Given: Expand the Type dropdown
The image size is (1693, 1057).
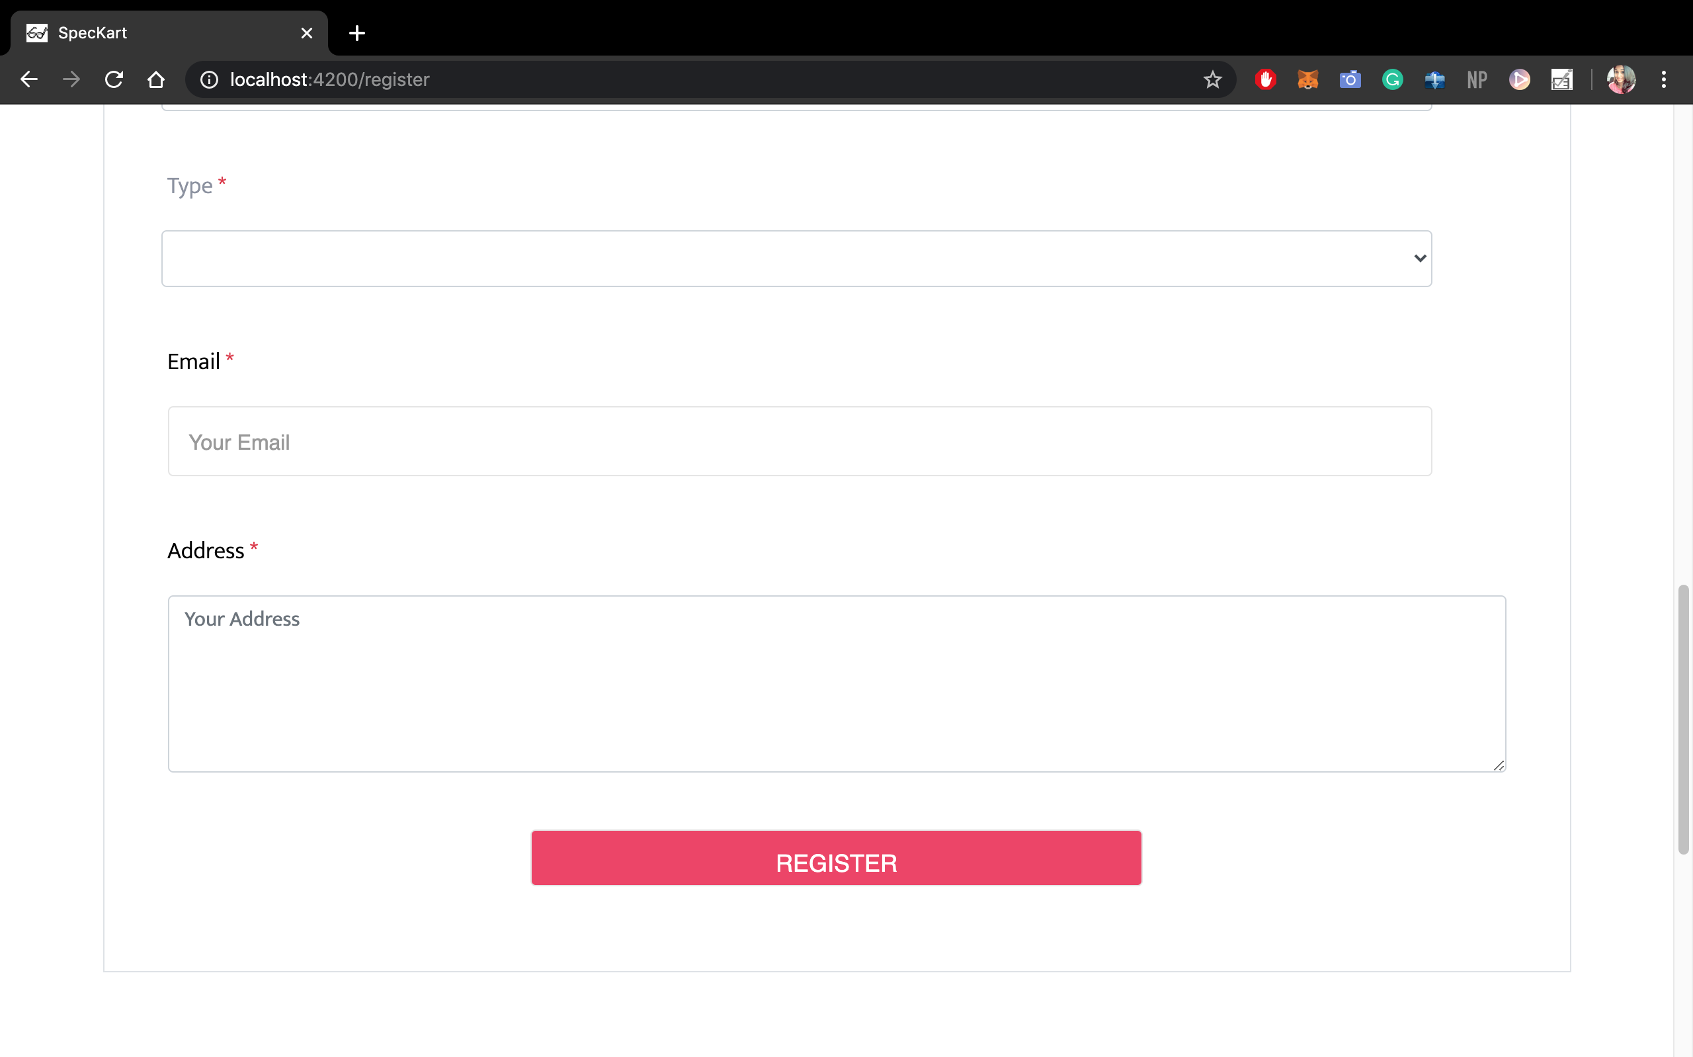Looking at the screenshot, I should point(796,259).
